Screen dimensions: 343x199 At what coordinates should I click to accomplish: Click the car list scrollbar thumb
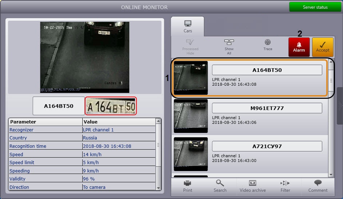point(331,81)
